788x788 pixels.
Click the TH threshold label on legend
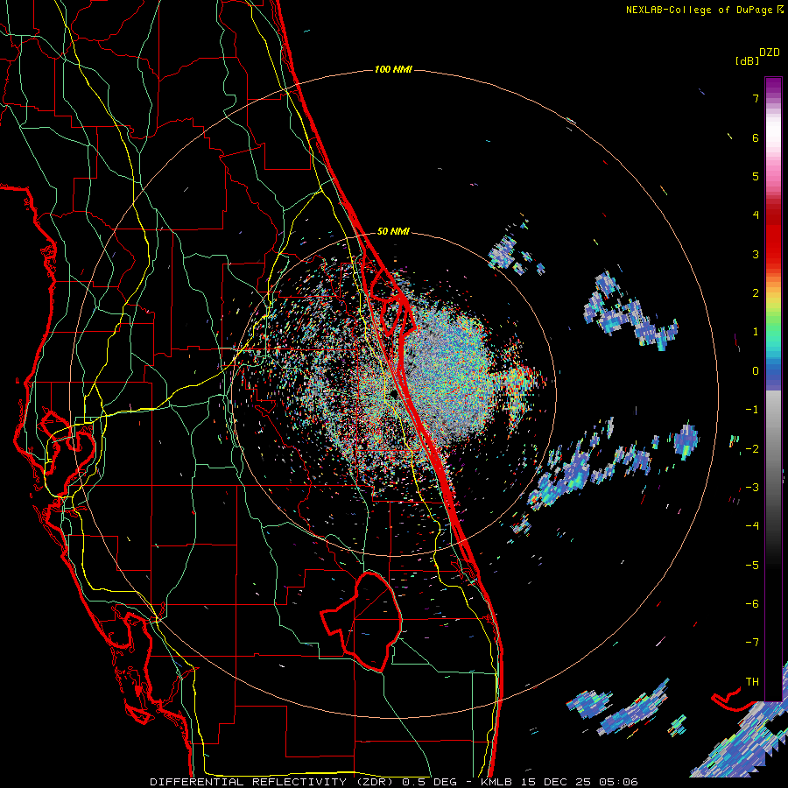pyautogui.click(x=752, y=681)
